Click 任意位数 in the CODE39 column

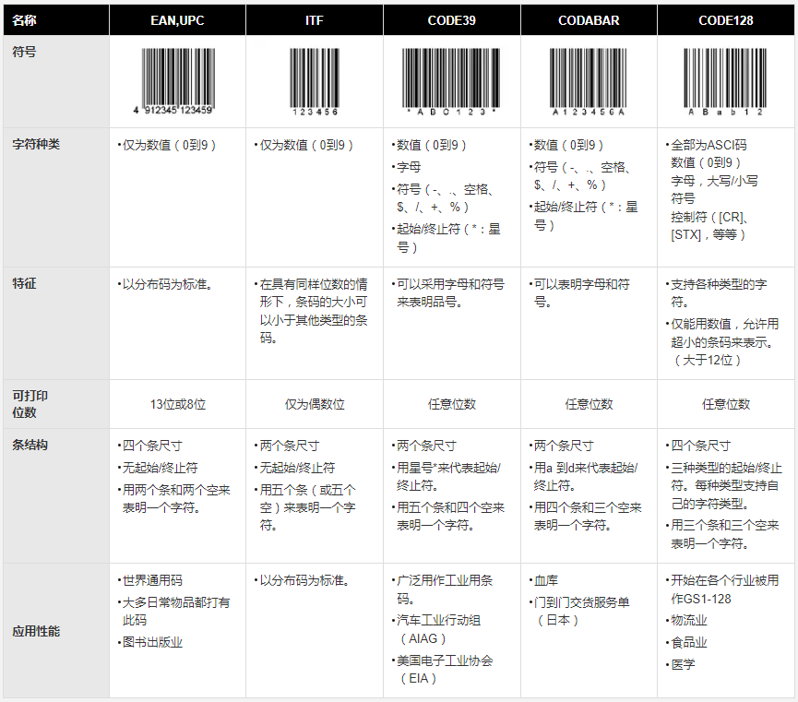(x=452, y=404)
